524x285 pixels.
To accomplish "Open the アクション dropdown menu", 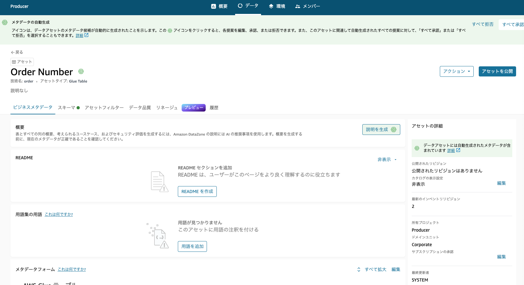I will [x=457, y=71].
